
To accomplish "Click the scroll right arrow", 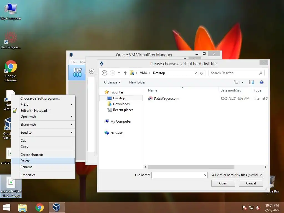I will coord(265,167).
